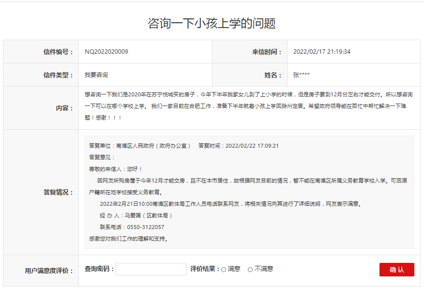
Task: Click the 评价结果 label
Action: (204, 269)
